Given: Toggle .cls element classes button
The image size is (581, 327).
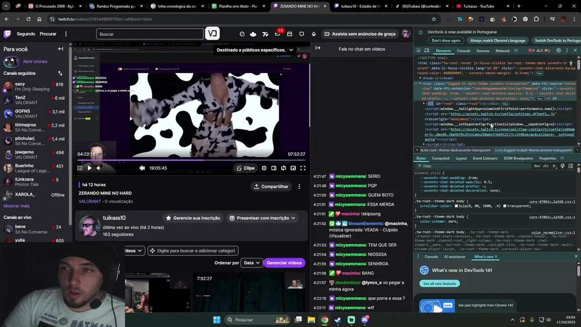Looking at the screenshot, I should (546, 166).
